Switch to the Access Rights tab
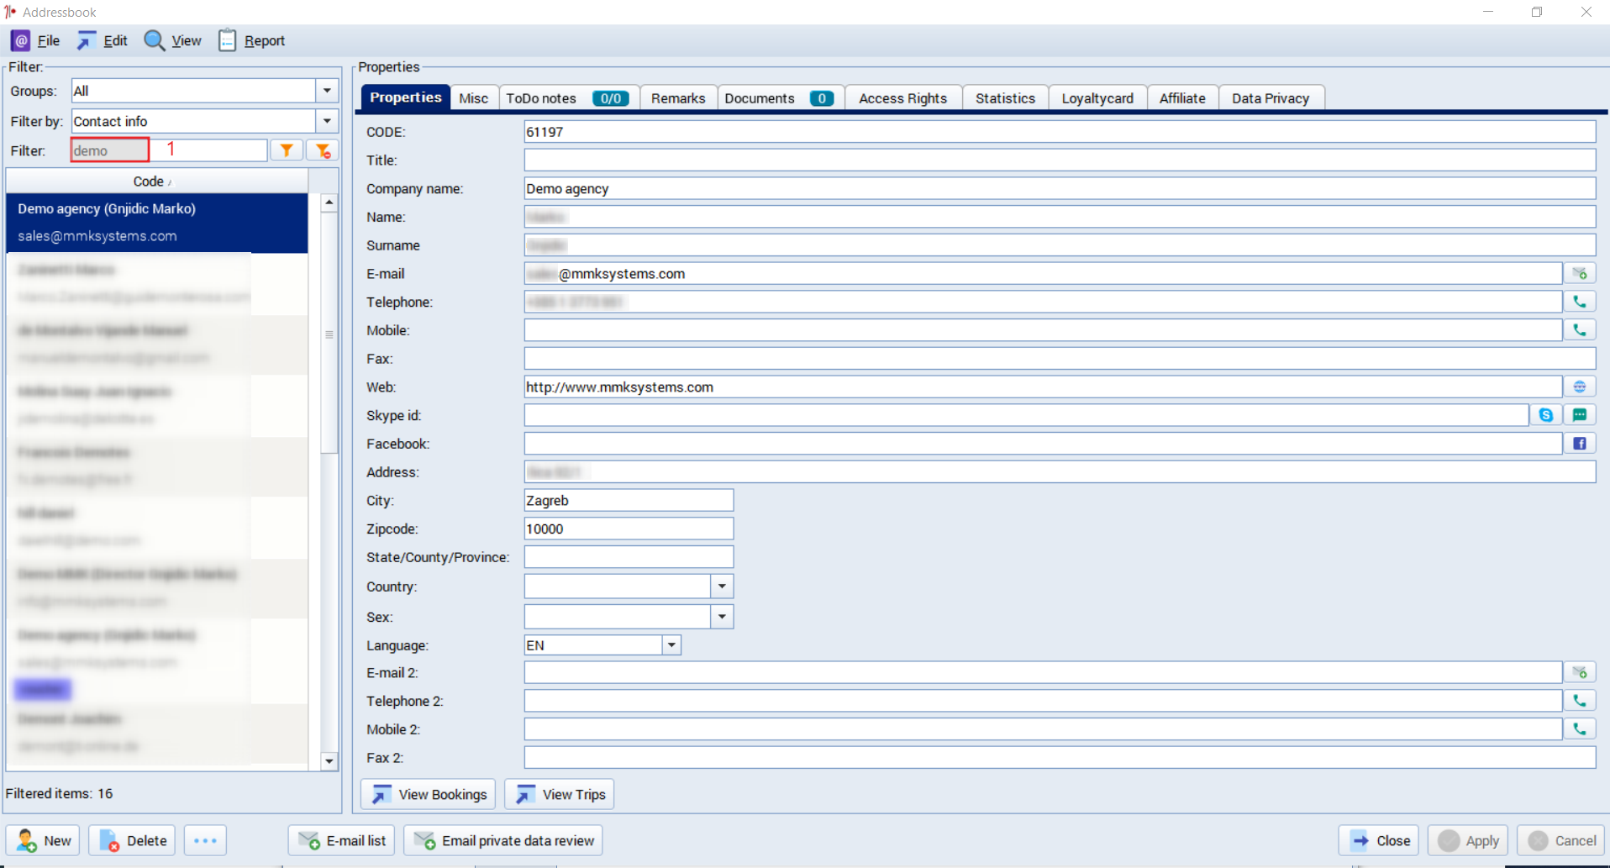1610x868 pixels. 903,98
